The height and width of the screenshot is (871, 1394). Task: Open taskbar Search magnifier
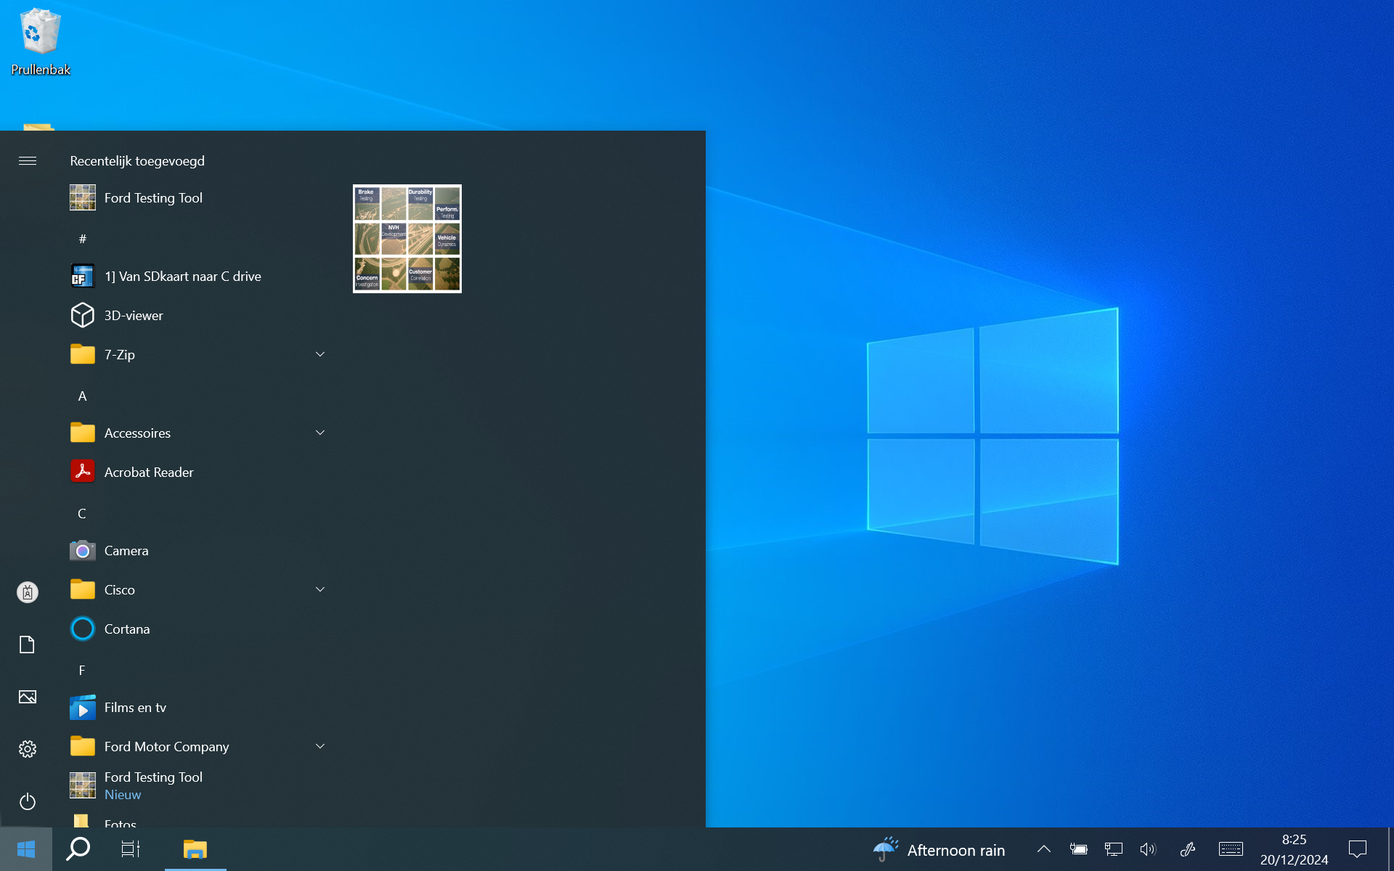click(78, 849)
